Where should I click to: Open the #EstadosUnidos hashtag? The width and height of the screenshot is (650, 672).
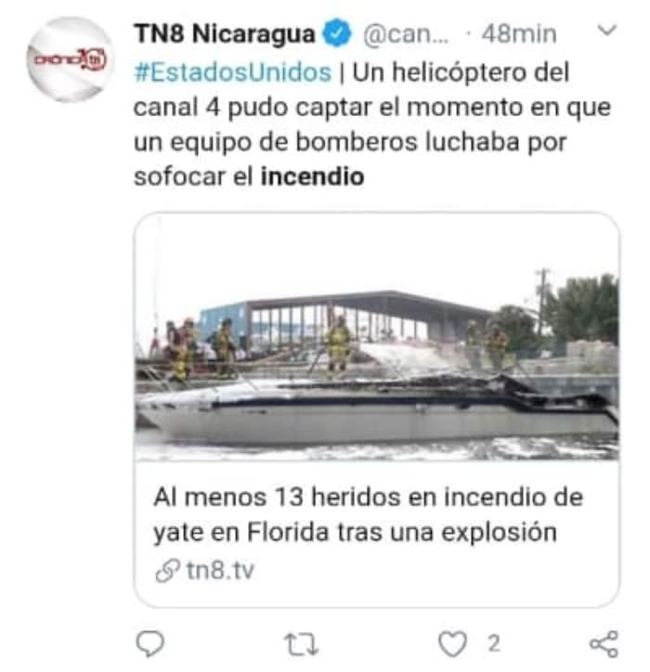[x=233, y=72]
